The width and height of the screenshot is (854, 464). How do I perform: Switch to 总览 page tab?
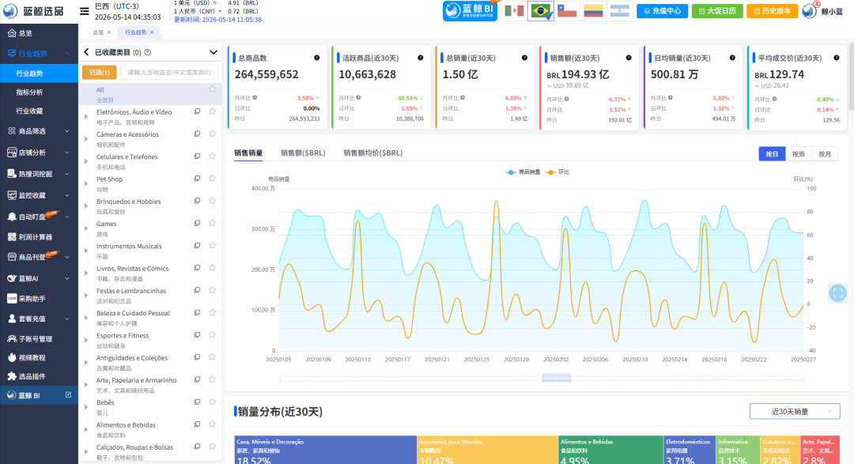point(98,32)
